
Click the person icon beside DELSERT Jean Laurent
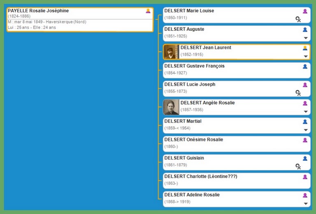tap(305, 48)
